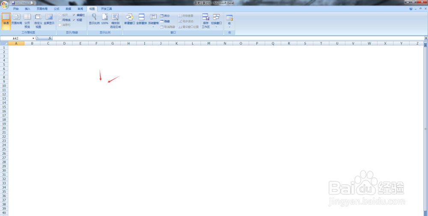The height and width of the screenshot is (216, 428).
Task: Open a 新建窗口 new window
Action: [129, 19]
